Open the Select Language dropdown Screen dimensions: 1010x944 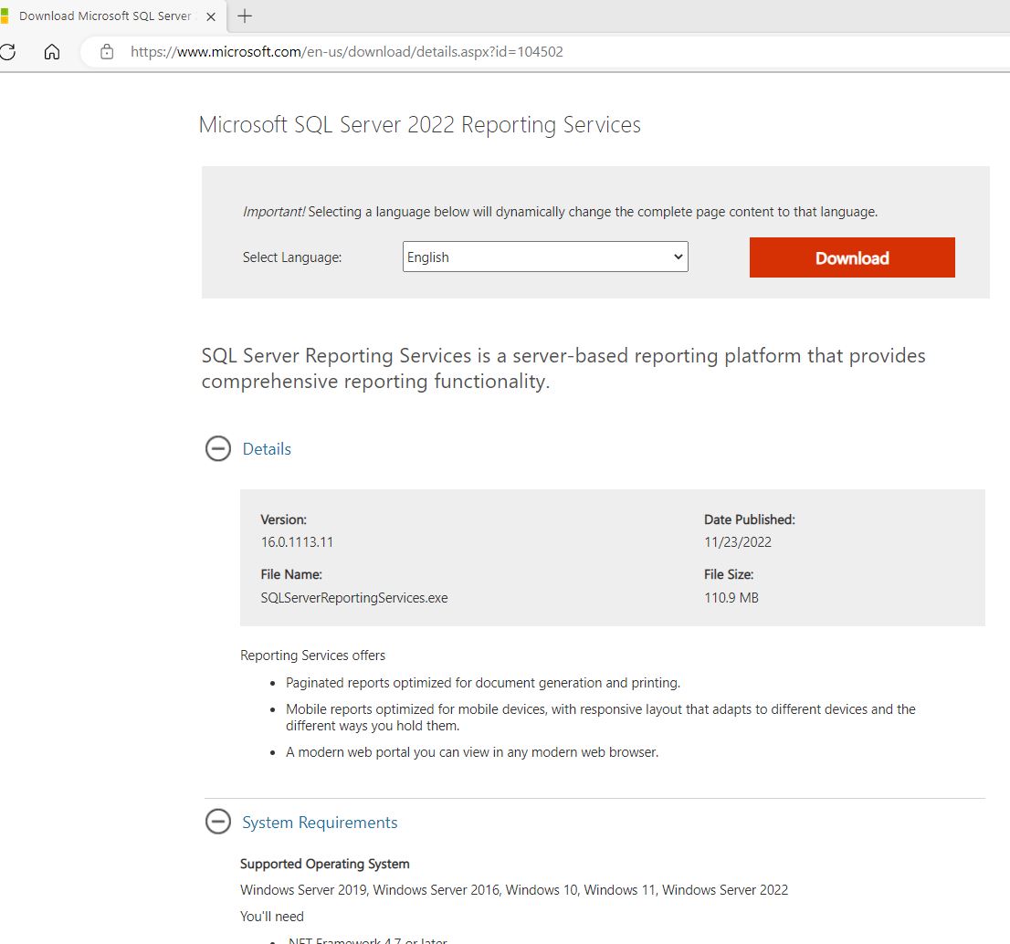click(545, 257)
